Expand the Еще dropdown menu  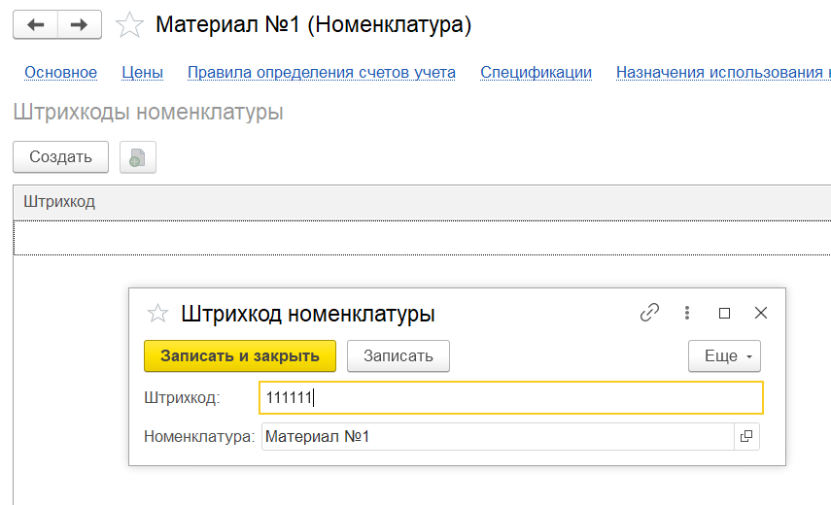(724, 356)
